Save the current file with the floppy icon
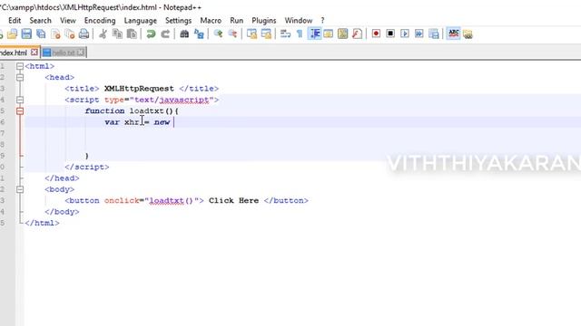This screenshot has height=326, width=581. 26,34
